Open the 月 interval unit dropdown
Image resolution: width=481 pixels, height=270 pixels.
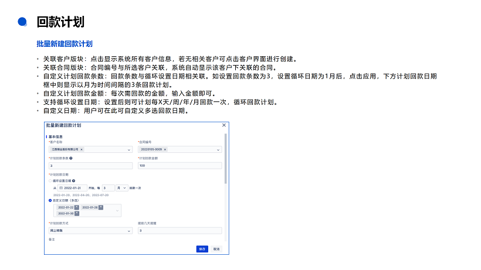[x=122, y=188]
